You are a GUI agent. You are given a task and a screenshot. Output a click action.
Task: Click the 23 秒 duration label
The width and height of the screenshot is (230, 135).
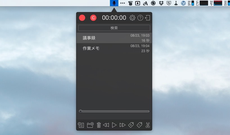pos(145,51)
